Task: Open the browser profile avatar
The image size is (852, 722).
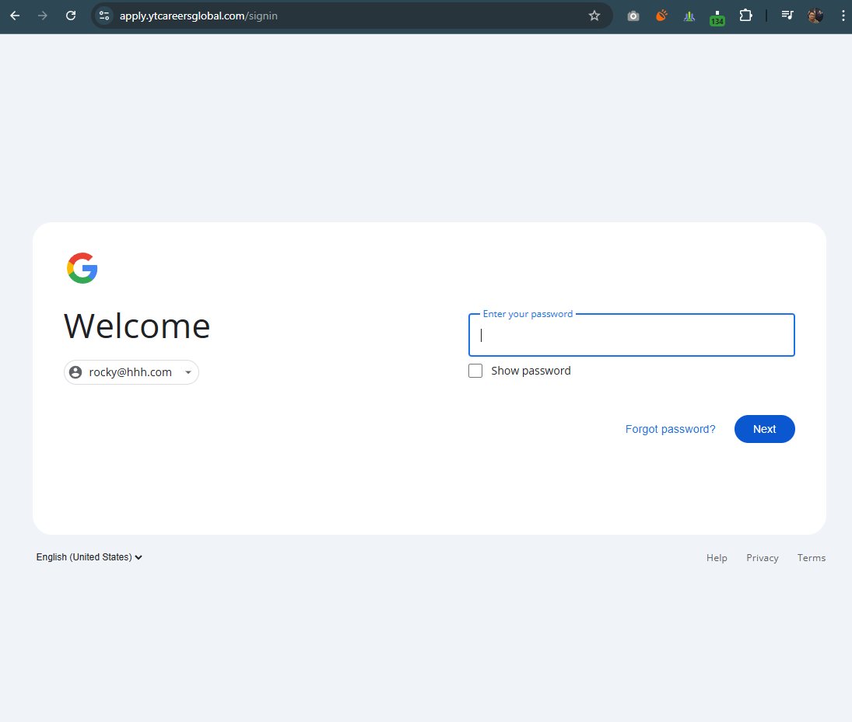Action: (815, 16)
